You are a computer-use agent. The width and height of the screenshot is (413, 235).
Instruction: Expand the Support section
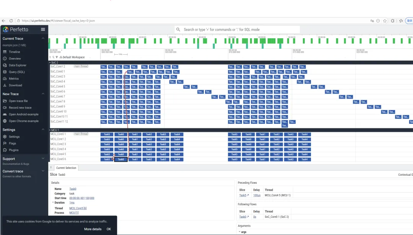click(x=43, y=159)
